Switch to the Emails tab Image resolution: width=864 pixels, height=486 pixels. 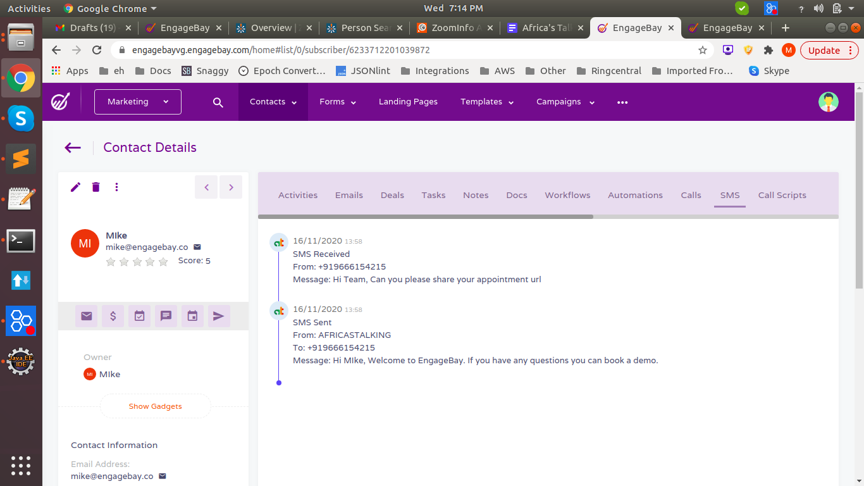(x=349, y=195)
